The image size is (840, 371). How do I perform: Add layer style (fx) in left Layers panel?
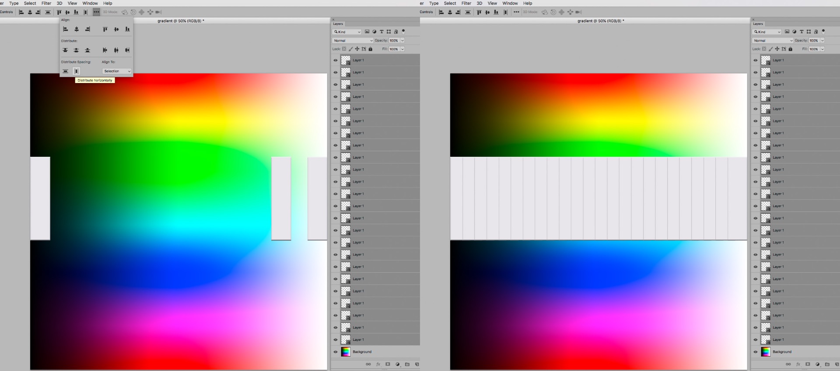click(x=378, y=364)
